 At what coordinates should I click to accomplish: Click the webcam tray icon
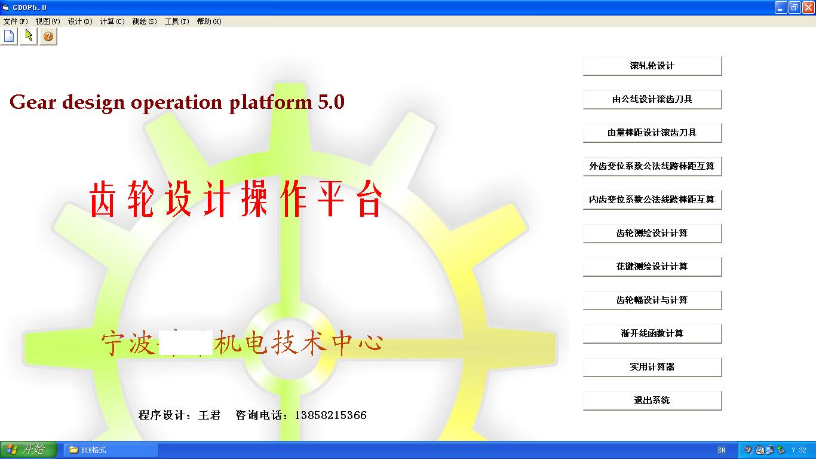click(748, 450)
